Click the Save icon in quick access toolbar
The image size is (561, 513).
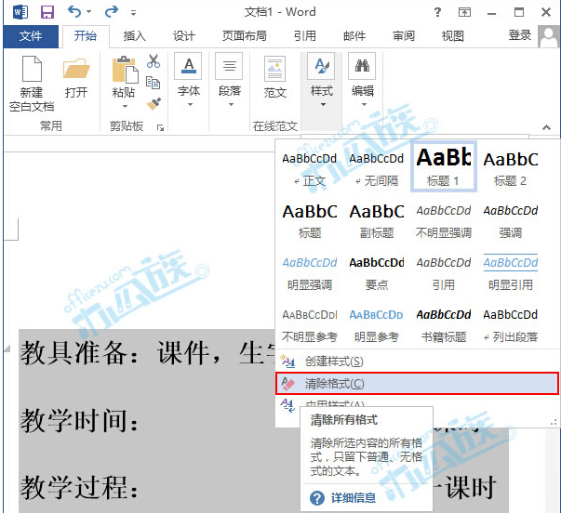[x=47, y=12]
